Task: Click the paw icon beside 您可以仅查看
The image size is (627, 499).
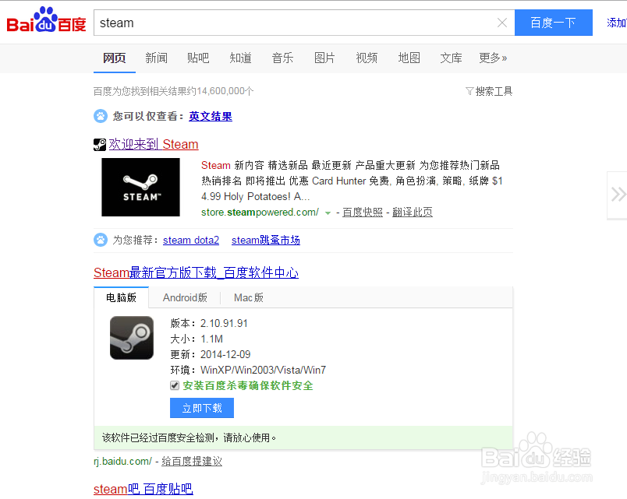Action: click(101, 116)
